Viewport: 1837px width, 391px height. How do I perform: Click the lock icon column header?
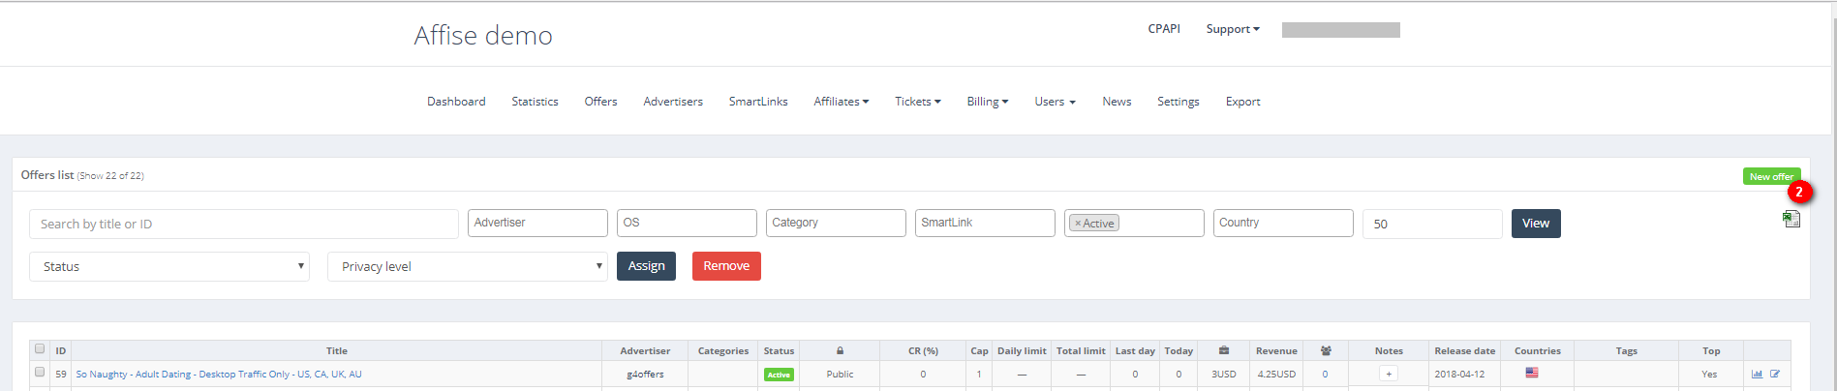(840, 350)
